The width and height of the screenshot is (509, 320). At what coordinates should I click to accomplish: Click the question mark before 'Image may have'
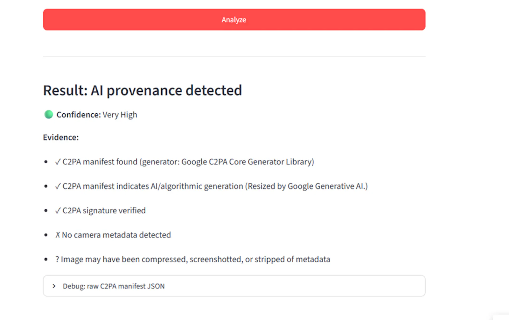57,259
